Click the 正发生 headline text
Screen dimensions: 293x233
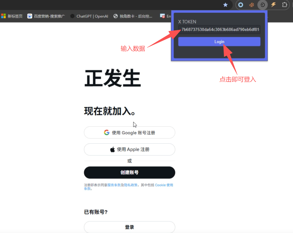(113, 78)
